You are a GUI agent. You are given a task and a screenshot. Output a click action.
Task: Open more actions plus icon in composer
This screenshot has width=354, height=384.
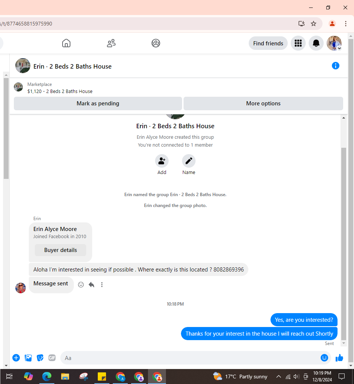16,358
